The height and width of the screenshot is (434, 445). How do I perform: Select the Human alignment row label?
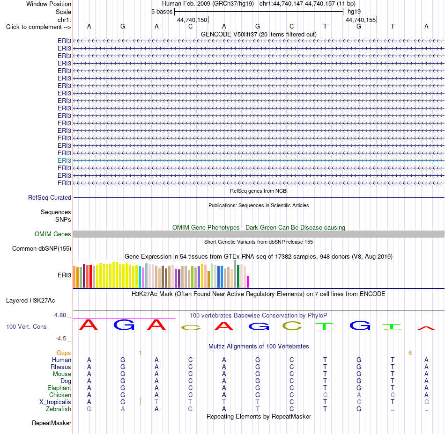click(61, 360)
